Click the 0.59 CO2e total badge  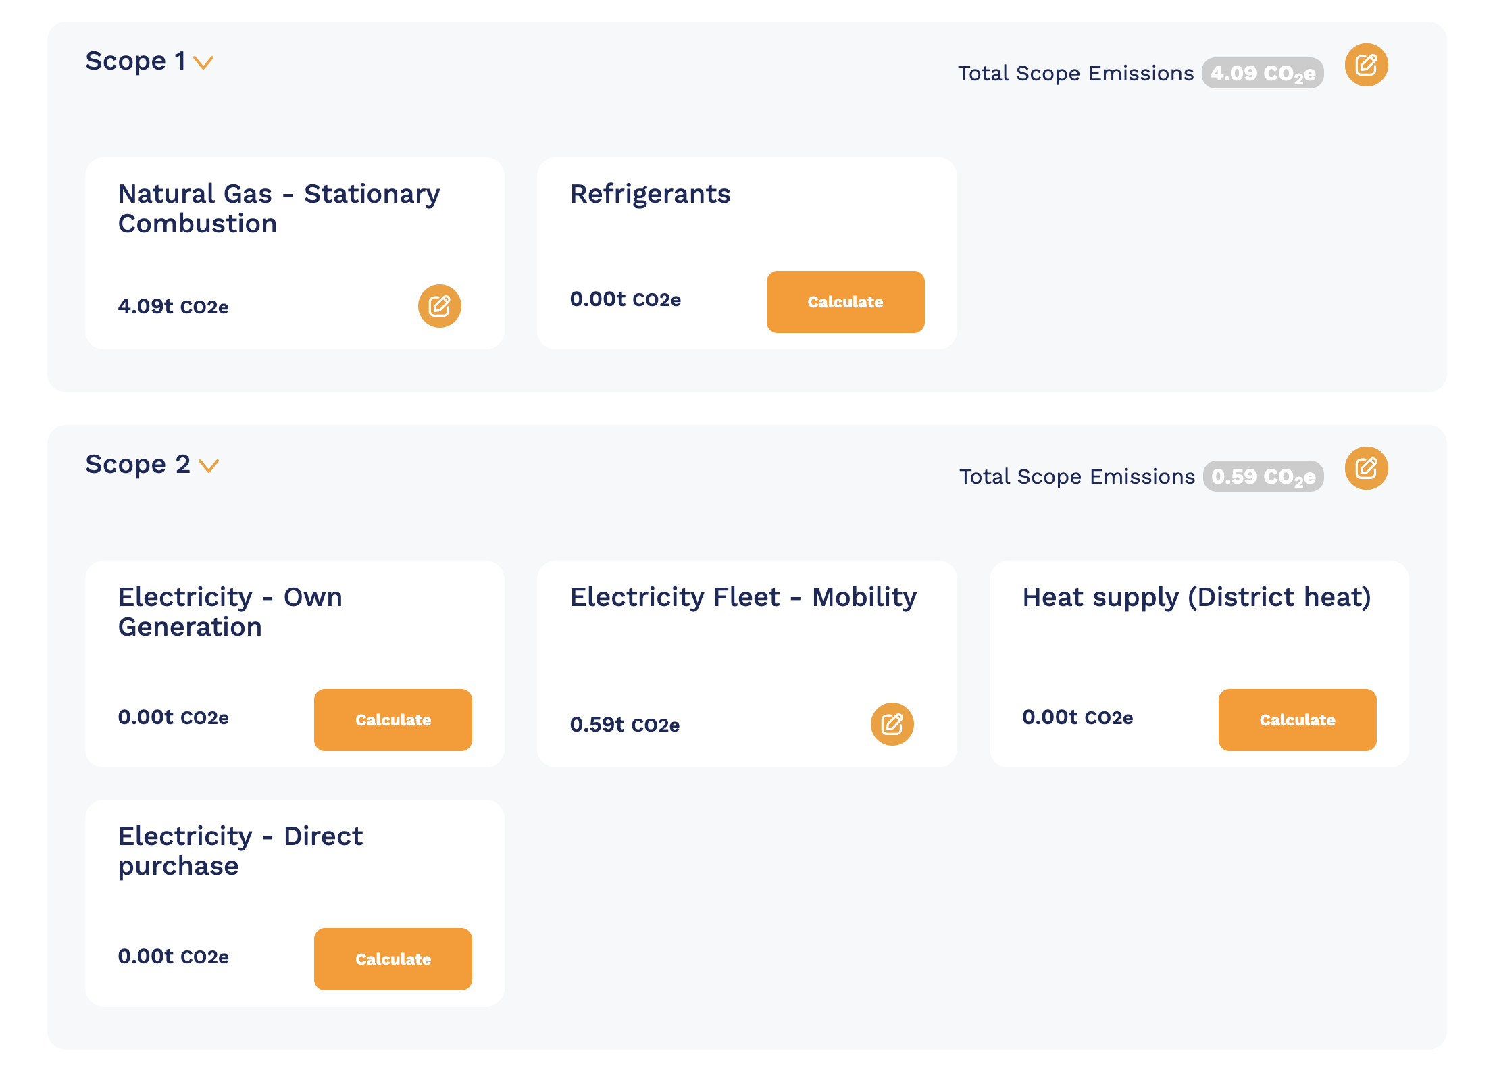pos(1263,476)
